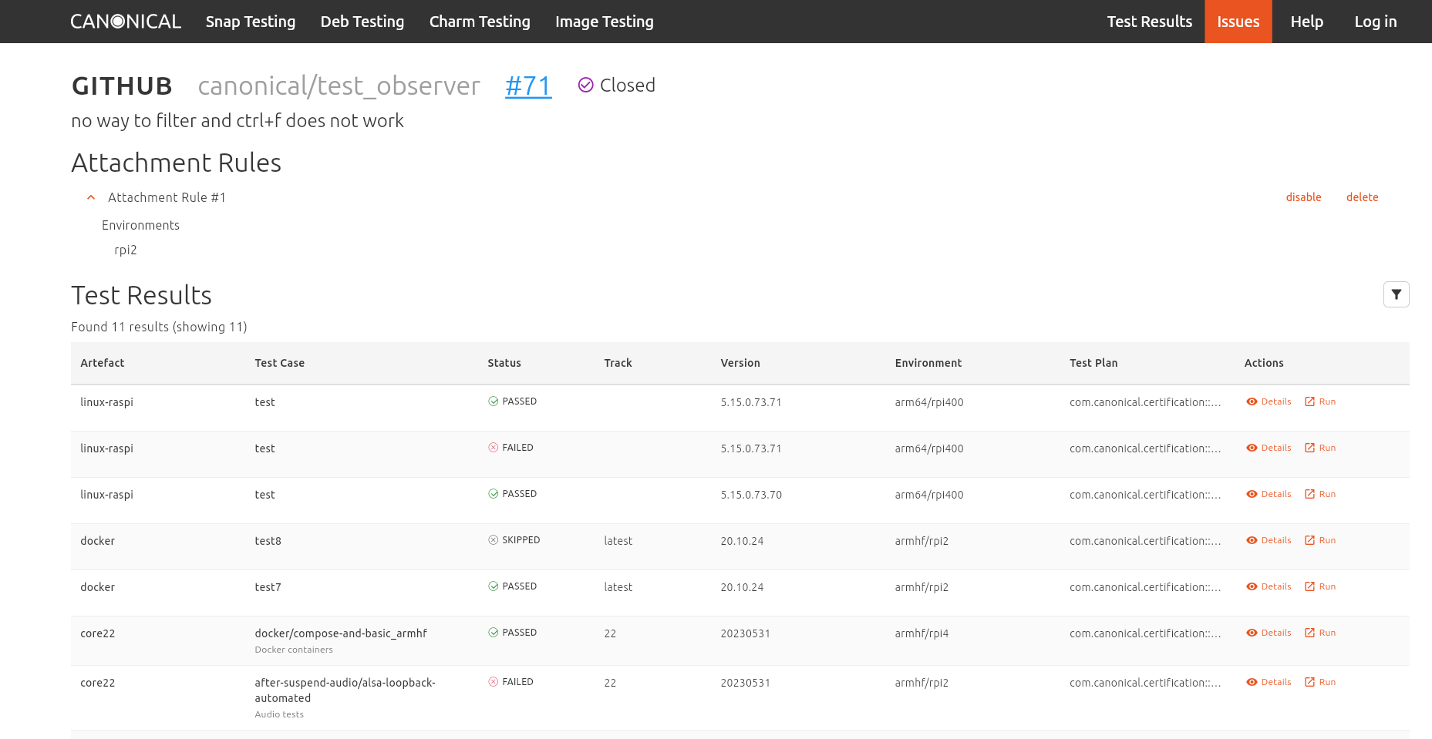Select the rpi2 environment entry
The width and height of the screenshot is (1432, 739).
pos(125,250)
